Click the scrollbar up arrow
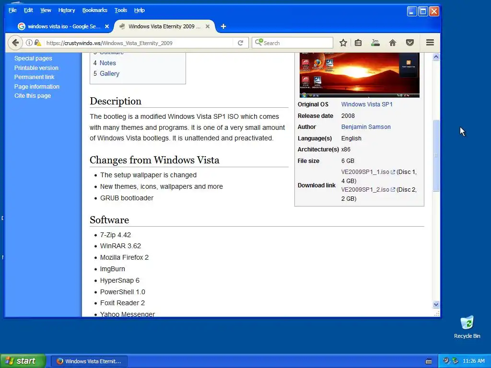Viewport: 491px width, 368px height. click(x=436, y=57)
